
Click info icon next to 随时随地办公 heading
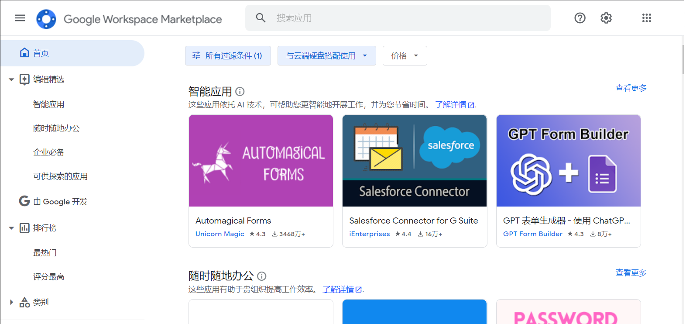(262, 276)
